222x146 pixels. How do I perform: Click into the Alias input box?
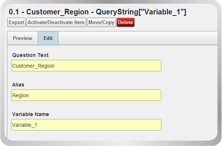click(x=86, y=95)
